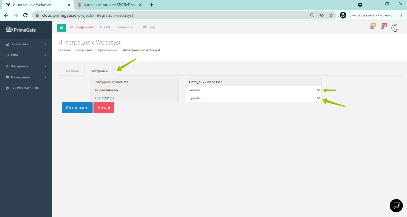Click the browser zoom magnifier icon
This screenshot has width=407, height=217.
click(312, 15)
